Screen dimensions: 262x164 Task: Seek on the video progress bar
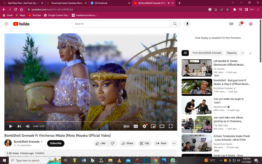[91, 121]
